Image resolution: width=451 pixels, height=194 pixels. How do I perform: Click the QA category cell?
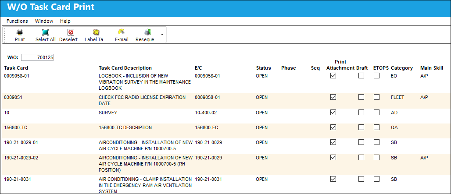(x=394, y=127)
